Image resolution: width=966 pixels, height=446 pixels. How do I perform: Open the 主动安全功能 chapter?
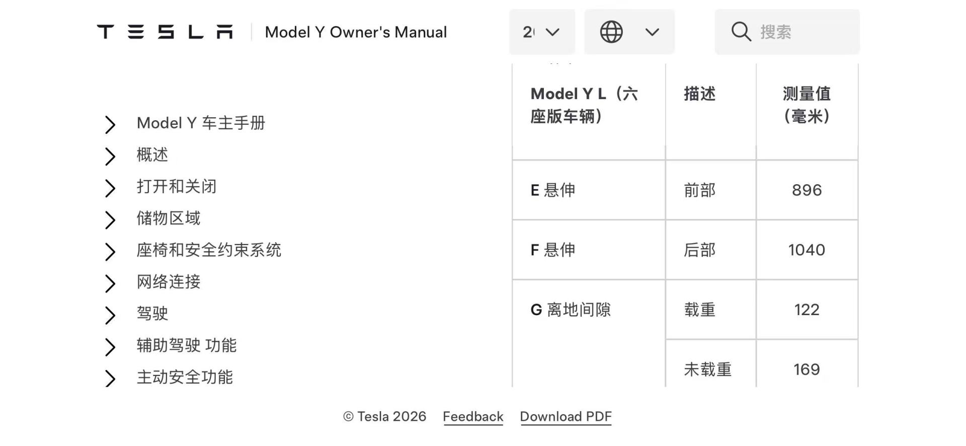pos(185,377)
